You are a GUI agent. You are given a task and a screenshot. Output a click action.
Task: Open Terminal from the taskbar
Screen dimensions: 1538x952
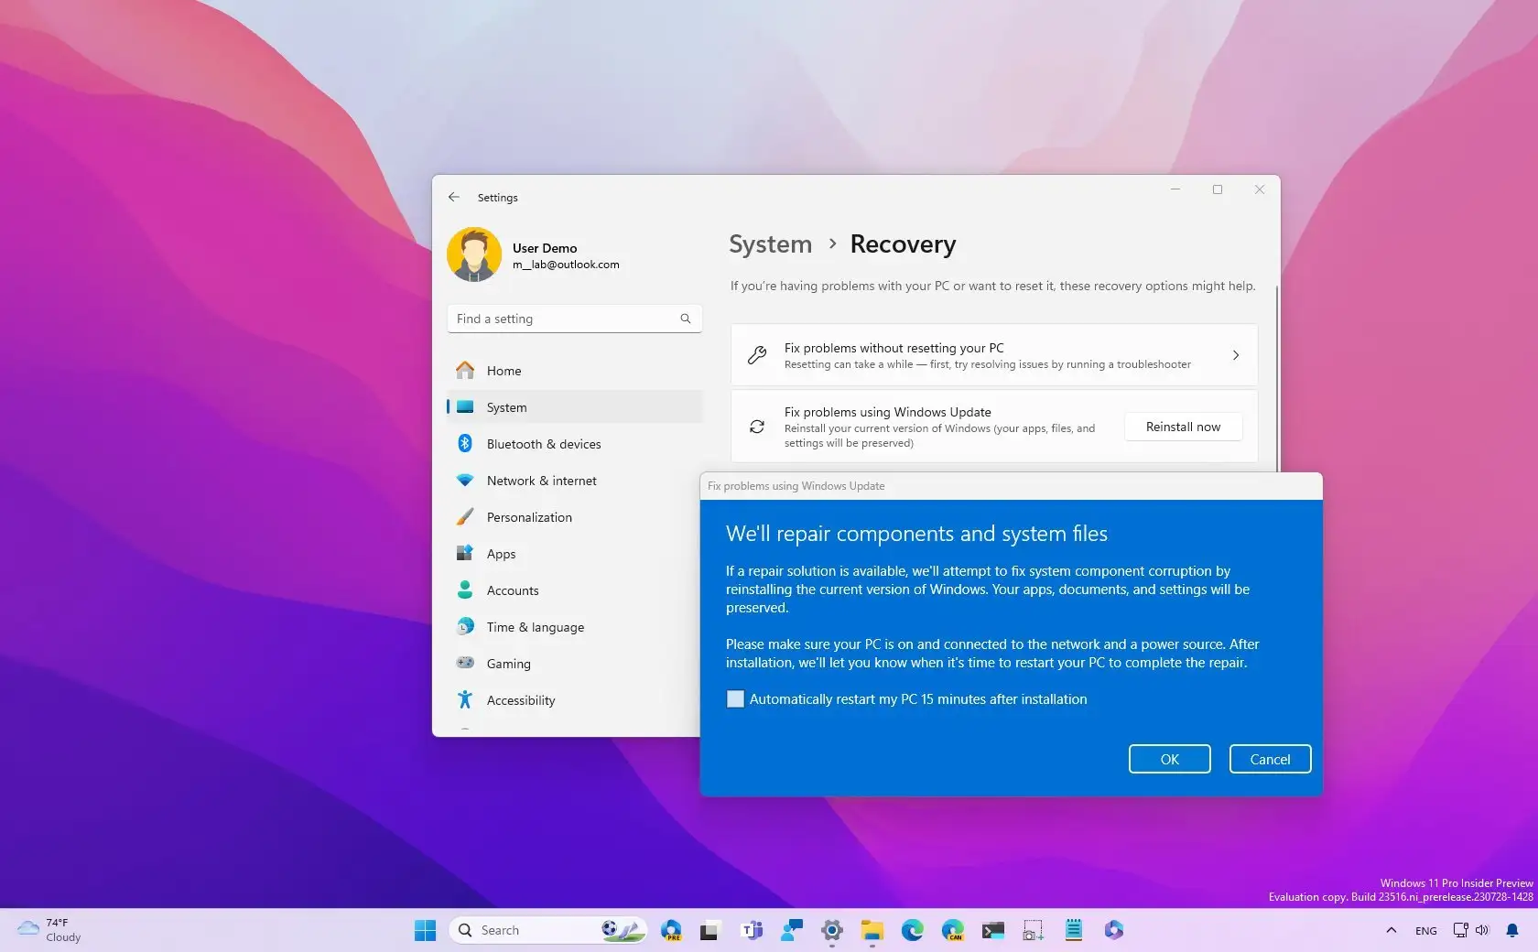992,930
